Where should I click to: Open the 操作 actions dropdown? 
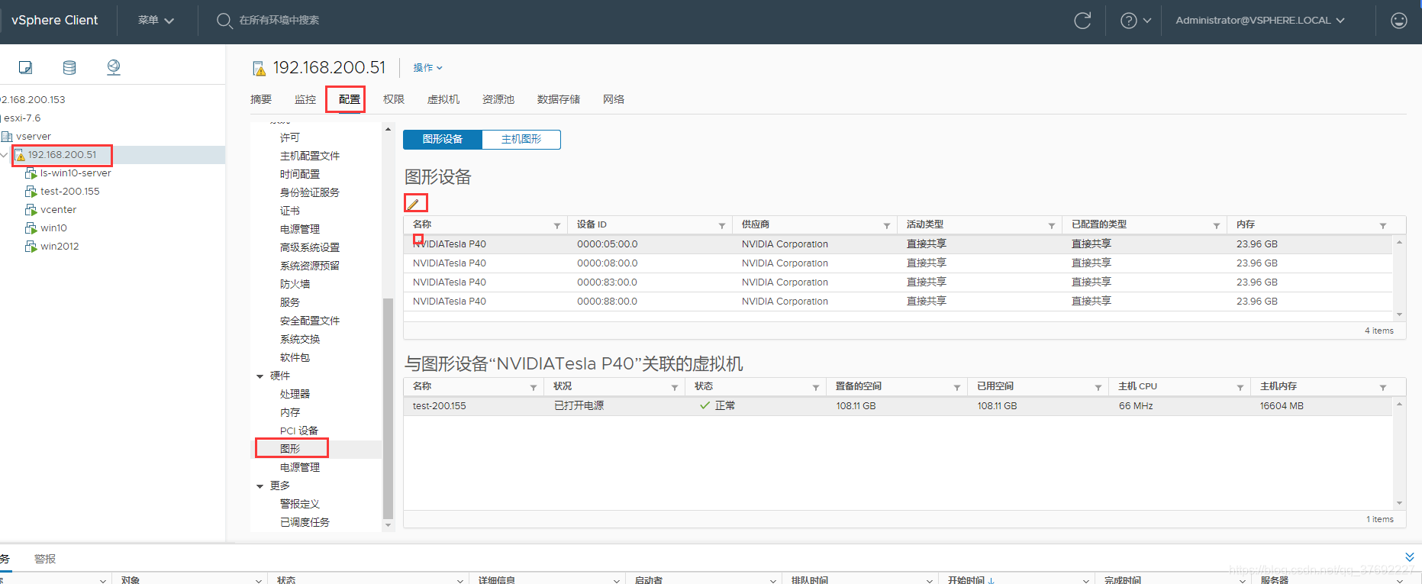click(x=427, y=68)
